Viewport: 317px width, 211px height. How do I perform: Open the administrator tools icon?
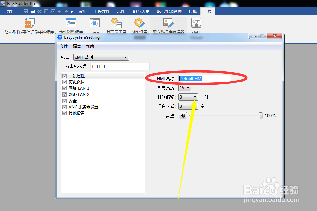click(116, 23)
